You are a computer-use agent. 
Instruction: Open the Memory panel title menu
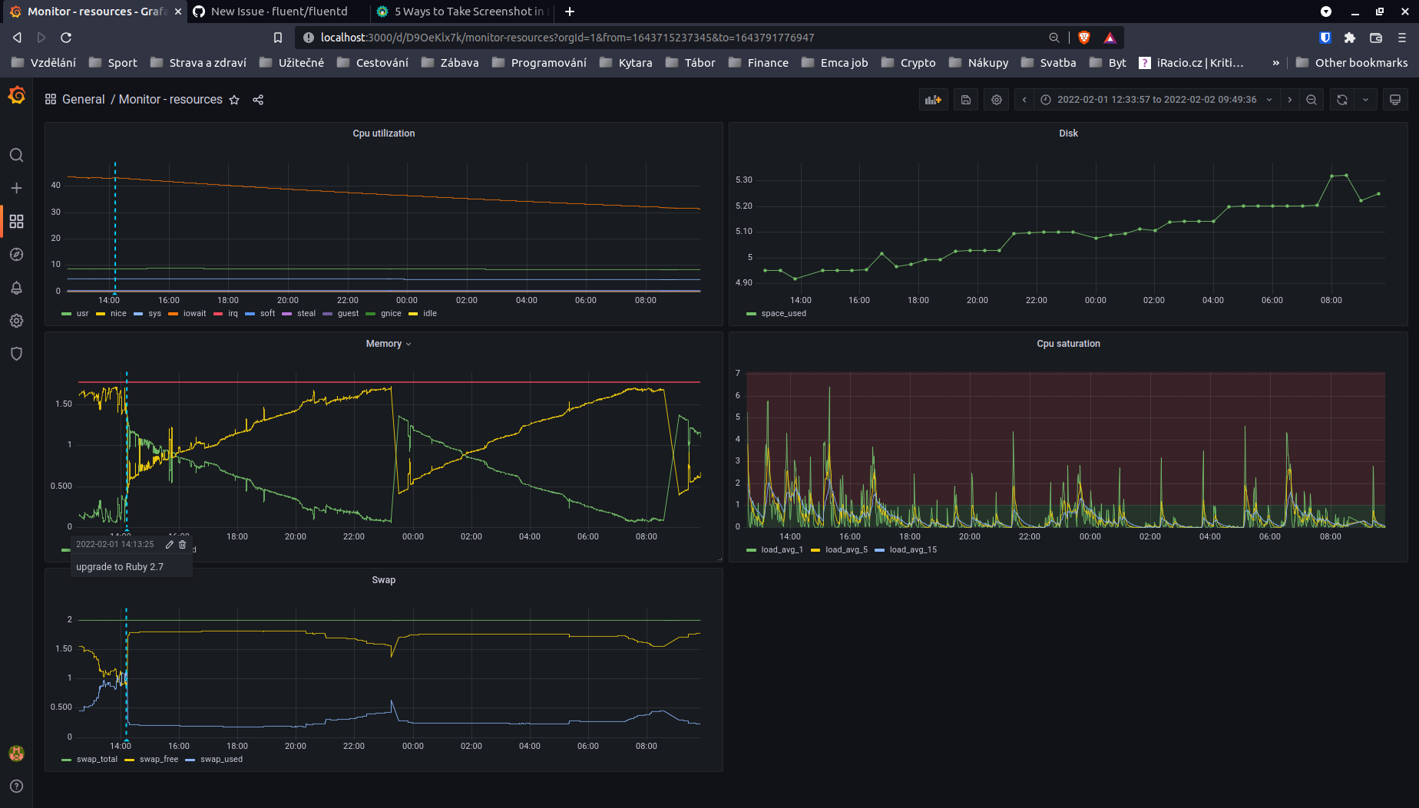tap(389, 344)
